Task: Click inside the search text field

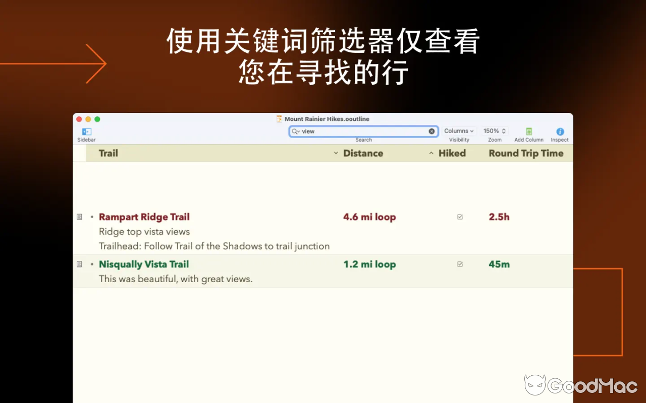Action: pos(363,131)
